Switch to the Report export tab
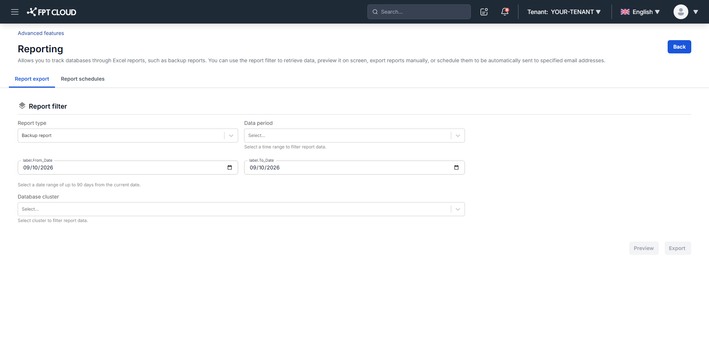The width and height of the screenshot is (709, 348). (32, 79)
